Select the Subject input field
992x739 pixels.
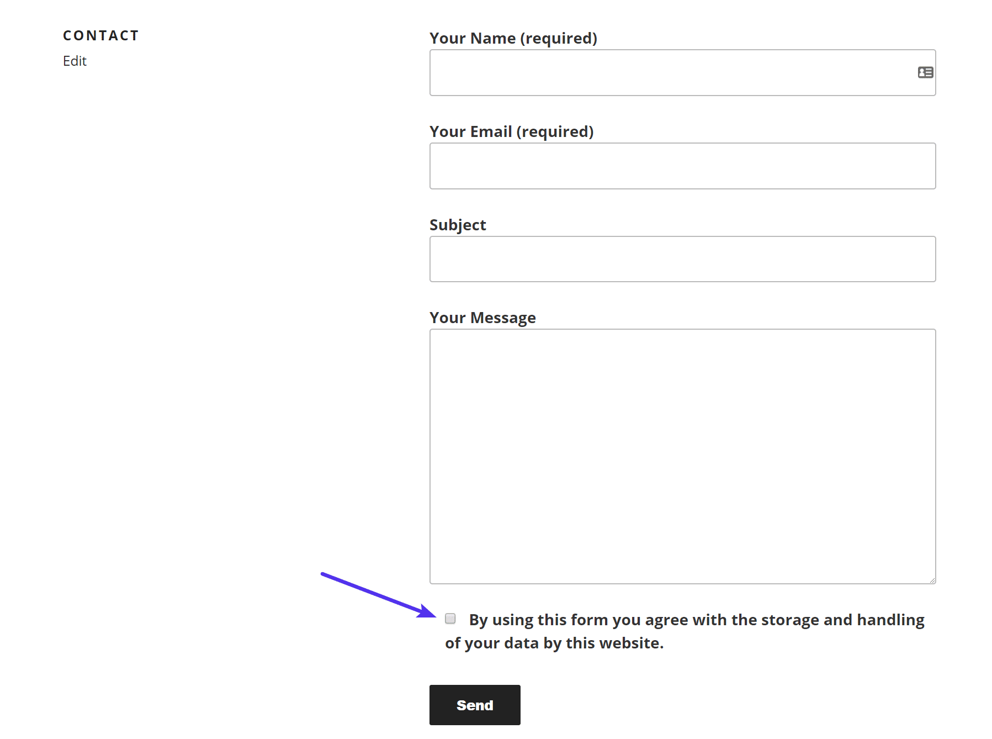682,258
